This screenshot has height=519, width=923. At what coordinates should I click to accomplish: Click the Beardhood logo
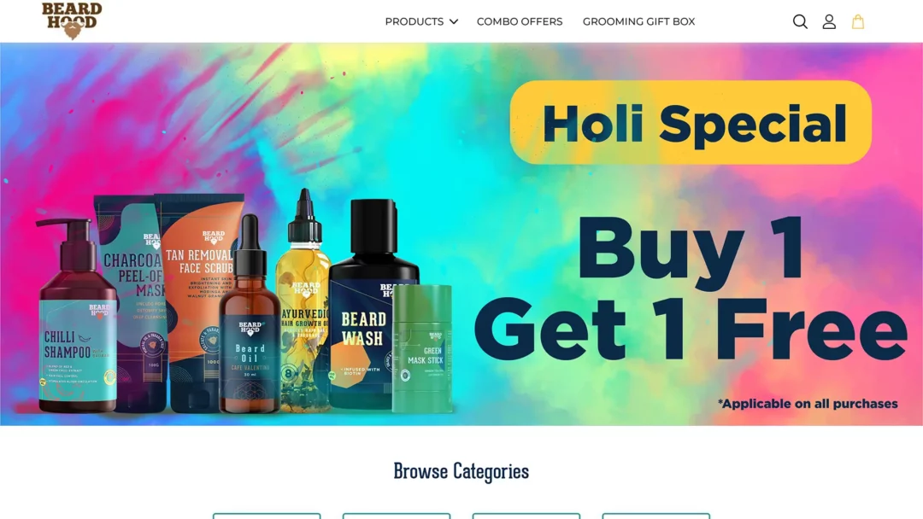pyautogui.click(x=72, y=20)
